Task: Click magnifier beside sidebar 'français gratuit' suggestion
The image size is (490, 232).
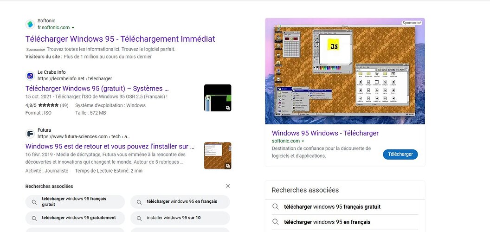Action: coord(275,206)
